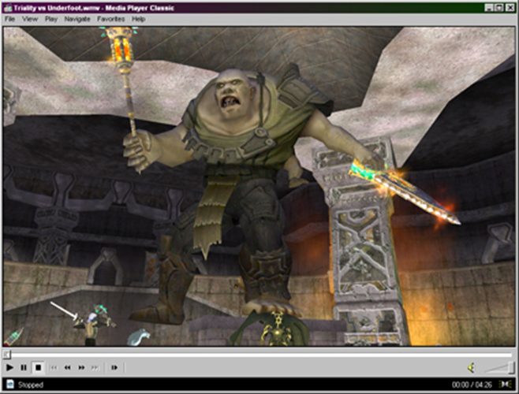Open the File menu
Viewport: 519px width, 394px height.
pyautogui.click(x=10, y=19)
